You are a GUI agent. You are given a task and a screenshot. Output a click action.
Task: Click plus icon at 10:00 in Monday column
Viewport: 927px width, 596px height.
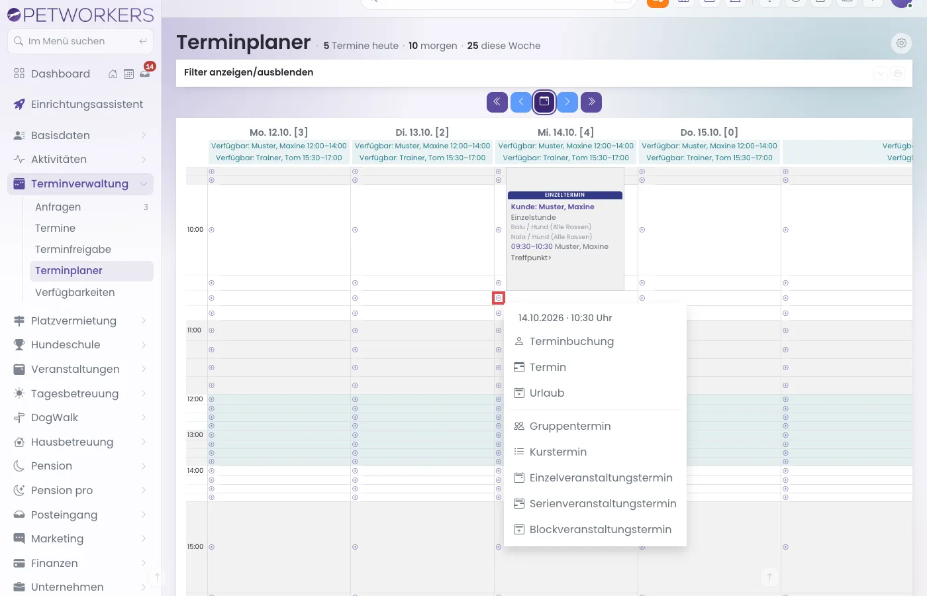(212, 230)
